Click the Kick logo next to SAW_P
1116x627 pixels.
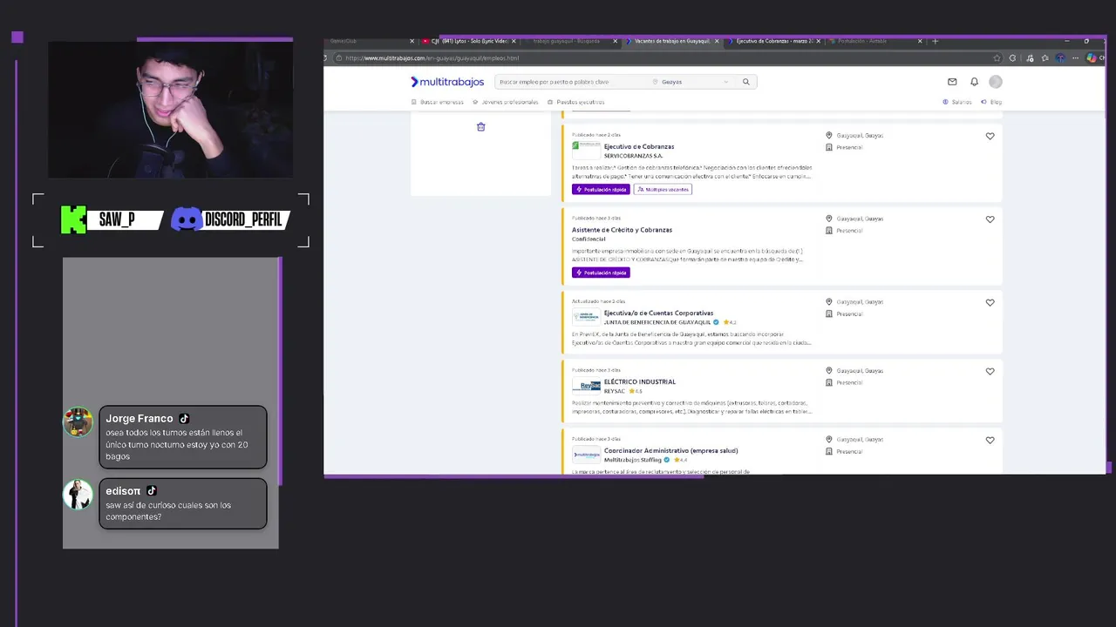pyautogui.click(x=73, y=219)
